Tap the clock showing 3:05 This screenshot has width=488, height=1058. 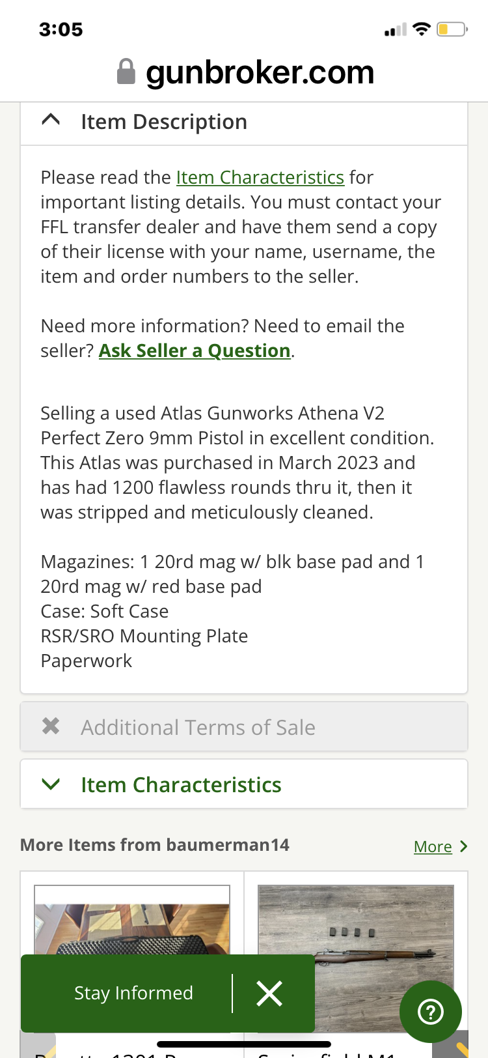61,29
